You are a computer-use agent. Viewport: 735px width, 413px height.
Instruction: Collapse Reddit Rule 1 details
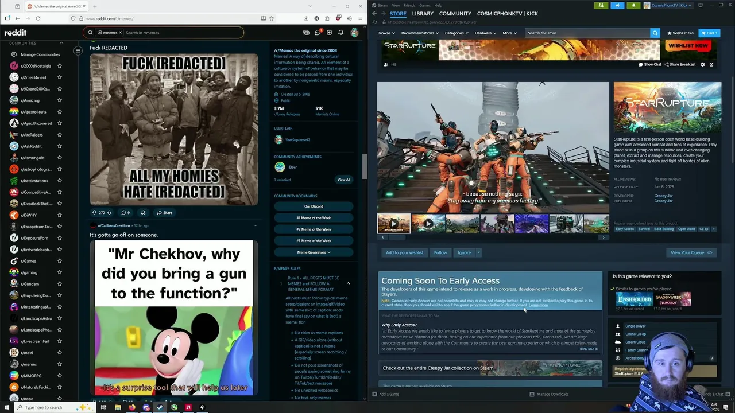click(348, 283)
